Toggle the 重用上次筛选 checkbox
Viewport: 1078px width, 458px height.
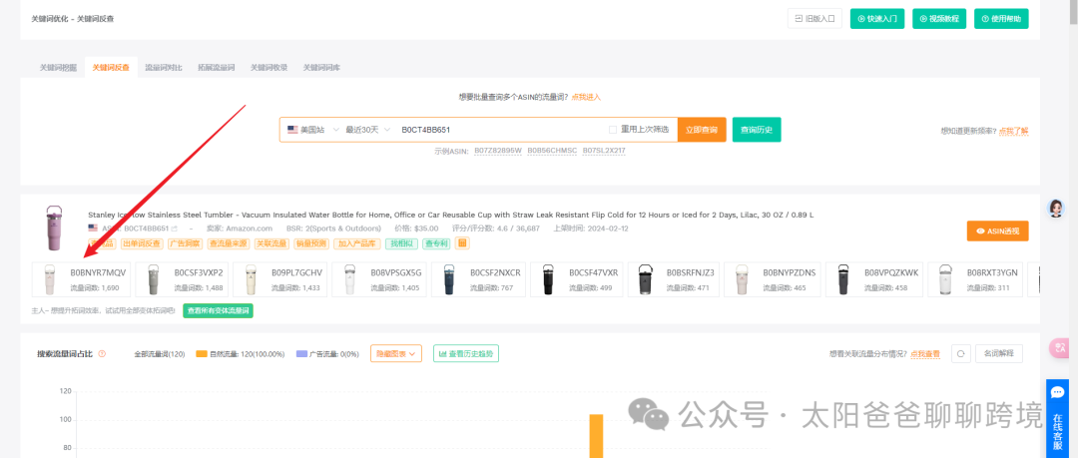(x=613, y=130)
